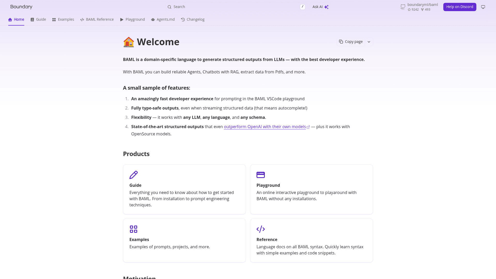Open the Agents.md tab
496x279 pixels.
pos(163,20)
